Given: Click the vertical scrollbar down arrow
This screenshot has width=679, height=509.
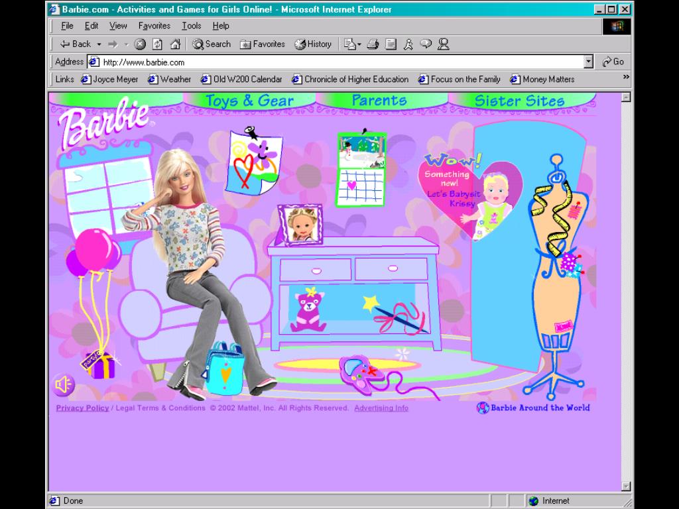Looking at the screenshot, I should tap(626, 486).
